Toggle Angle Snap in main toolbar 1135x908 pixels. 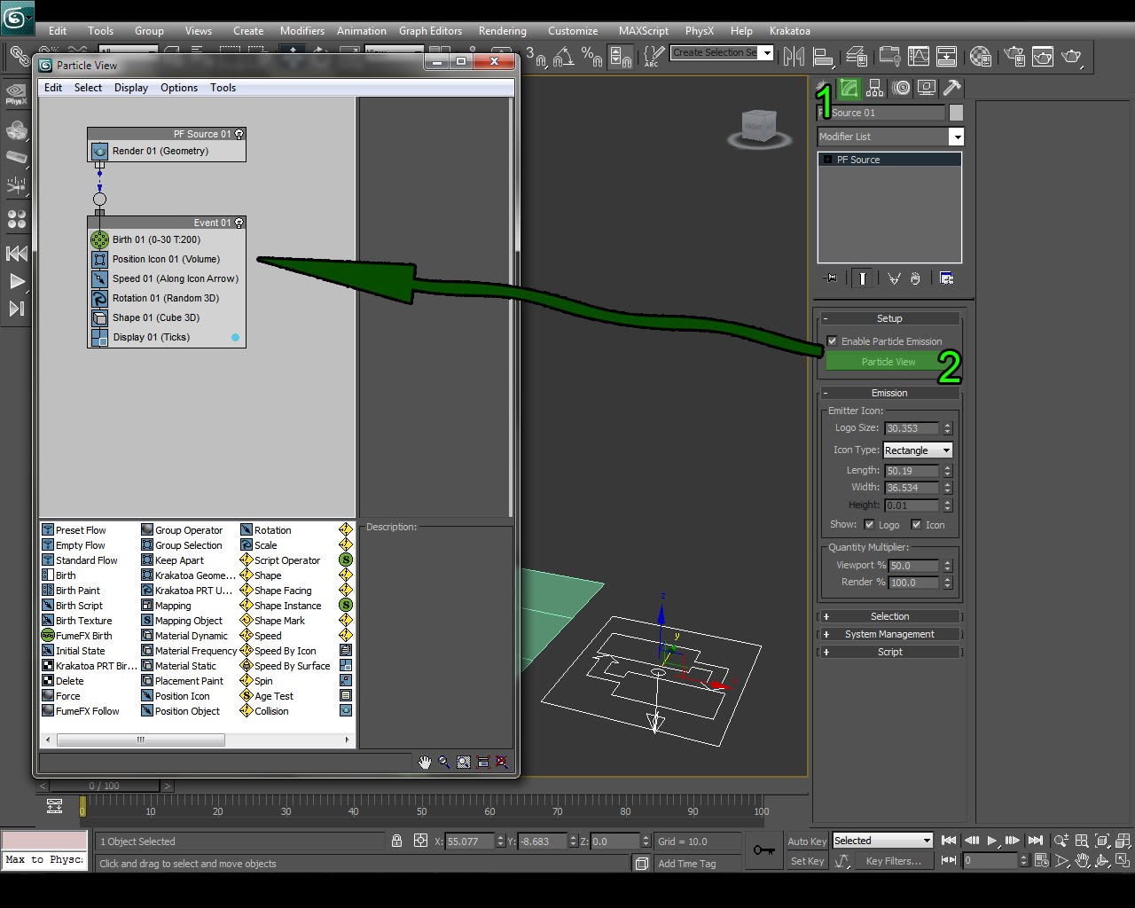pos(563,58)
